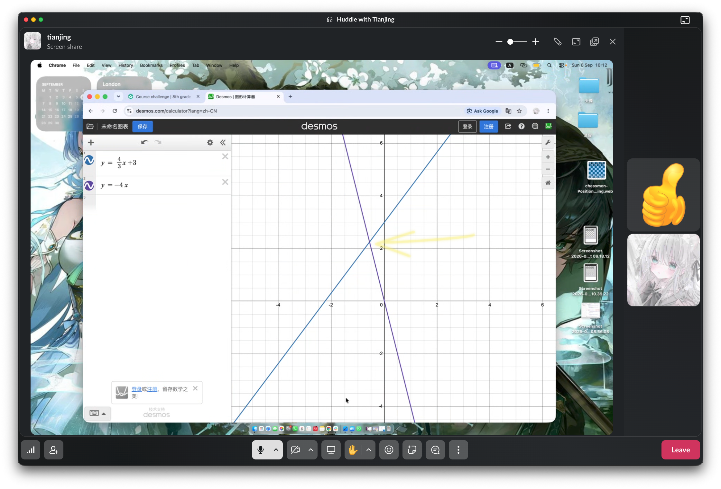Click the 登录 login button in the Desmos header
The height and width of the screenshot is (489, 721).
click(467, 127)
